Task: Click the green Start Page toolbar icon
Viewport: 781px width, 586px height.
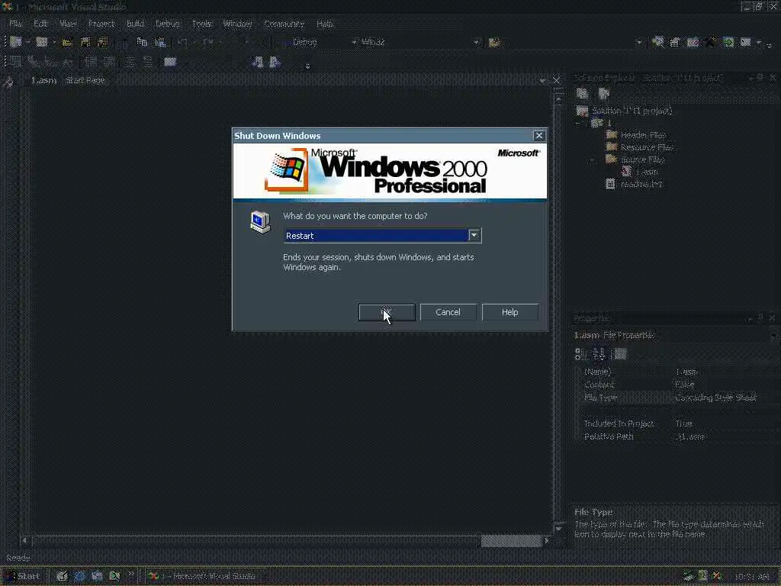Action: click(728, 43)
